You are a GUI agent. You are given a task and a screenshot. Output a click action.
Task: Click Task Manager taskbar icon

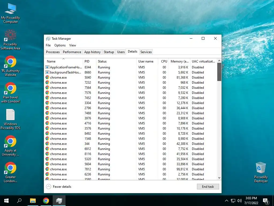click(x=59, y=201)
